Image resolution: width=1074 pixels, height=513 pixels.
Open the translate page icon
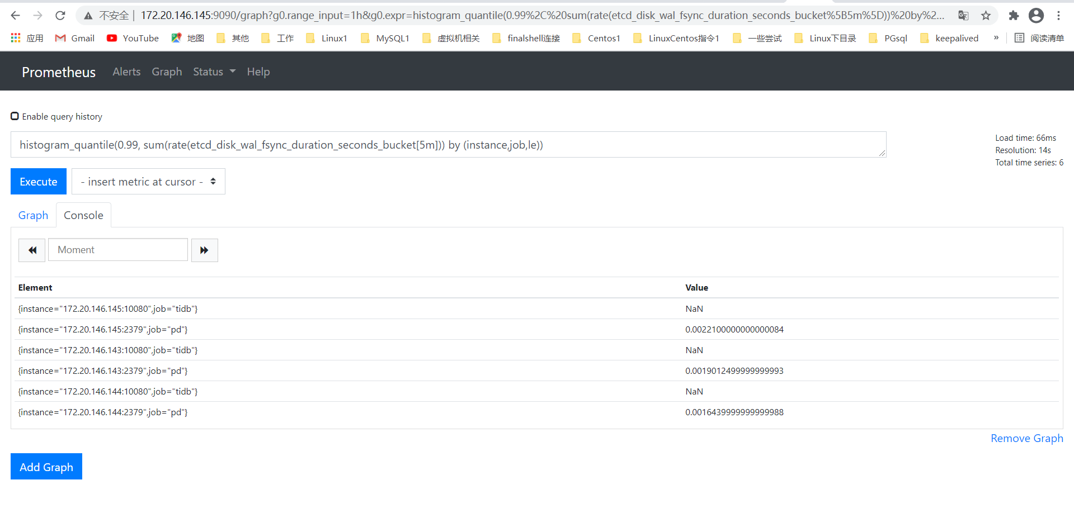[x=963, y=16]
